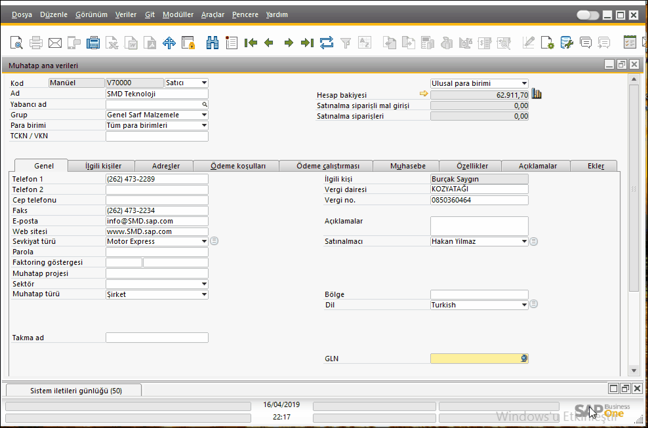Open the Satıcı type dropdown
The height and width of the screenshot is (428, 648).
coord(204,83)
